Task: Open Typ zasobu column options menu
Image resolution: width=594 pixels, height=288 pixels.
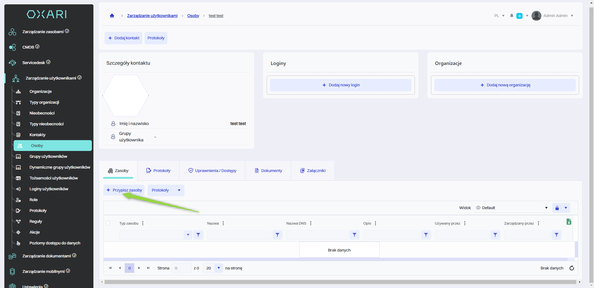Action: (x=143, y=223)
